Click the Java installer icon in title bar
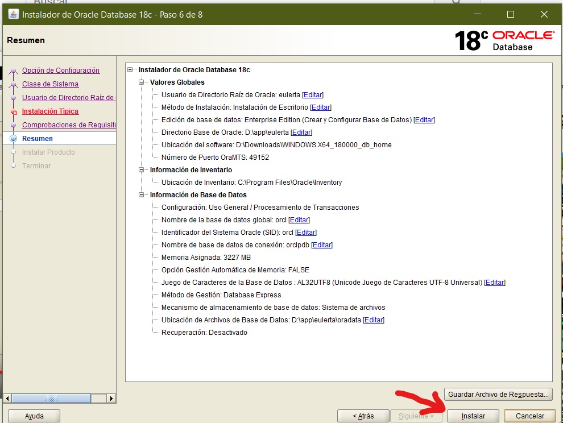This screenshot has width=563, height=423. 13,14
